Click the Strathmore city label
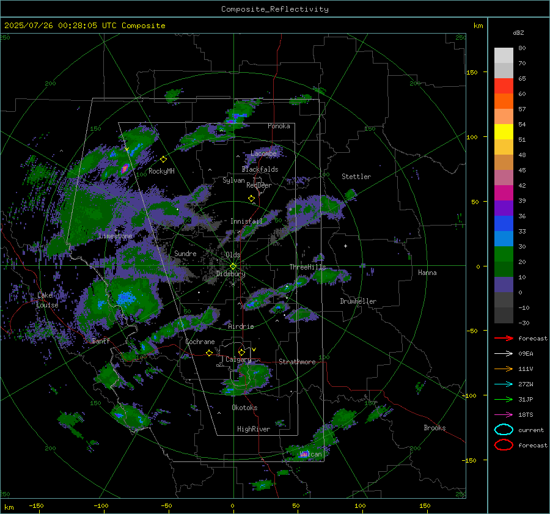This screenshot has height=514, width=550. coord(297,362)
